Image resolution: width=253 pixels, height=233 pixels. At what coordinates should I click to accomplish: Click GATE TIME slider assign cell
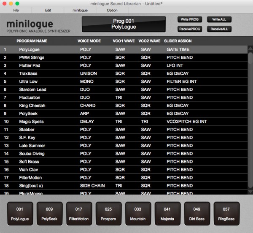pyautogui.click(x=178, y=49)
